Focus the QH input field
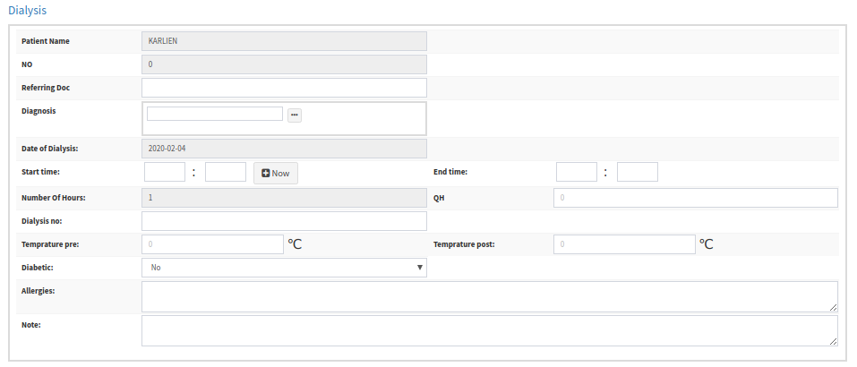The width and height of the screenshot is (857, 367). tap(696, 198)
